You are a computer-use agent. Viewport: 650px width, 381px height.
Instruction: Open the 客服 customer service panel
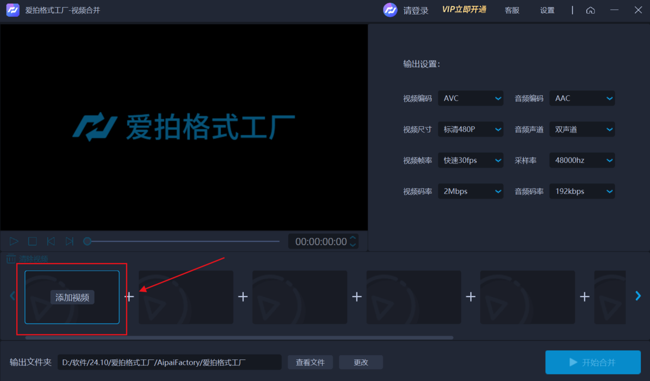511,10
